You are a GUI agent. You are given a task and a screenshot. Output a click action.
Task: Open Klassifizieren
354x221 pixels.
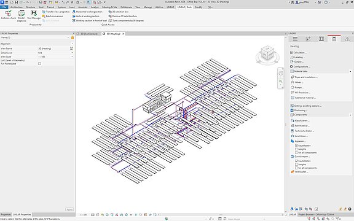[301, 121]
